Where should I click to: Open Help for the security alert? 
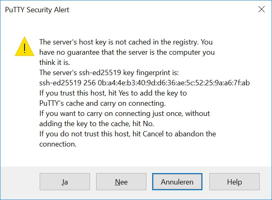(x=234, y=182)
